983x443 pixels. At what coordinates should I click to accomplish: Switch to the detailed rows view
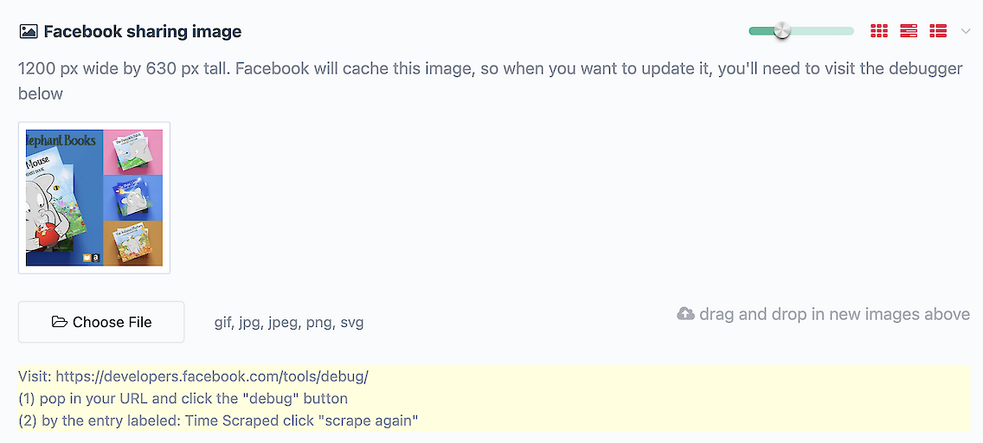coord(909,31)
